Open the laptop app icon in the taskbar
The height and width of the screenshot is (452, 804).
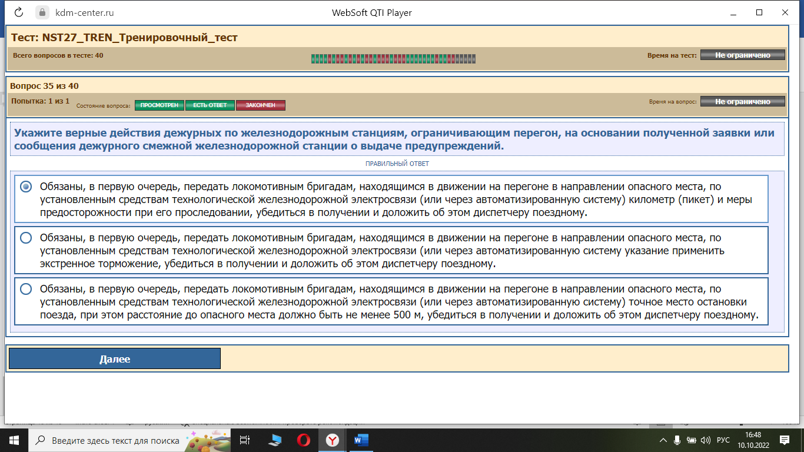pyautogui.click(x=274, y=440)
